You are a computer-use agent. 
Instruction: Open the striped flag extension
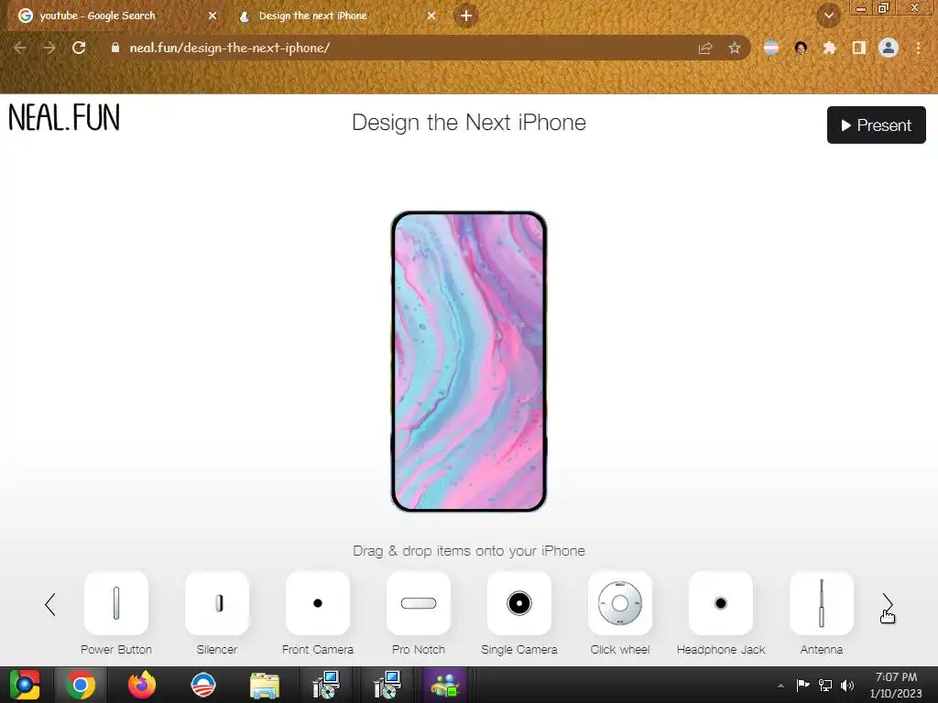coord(771,48)
